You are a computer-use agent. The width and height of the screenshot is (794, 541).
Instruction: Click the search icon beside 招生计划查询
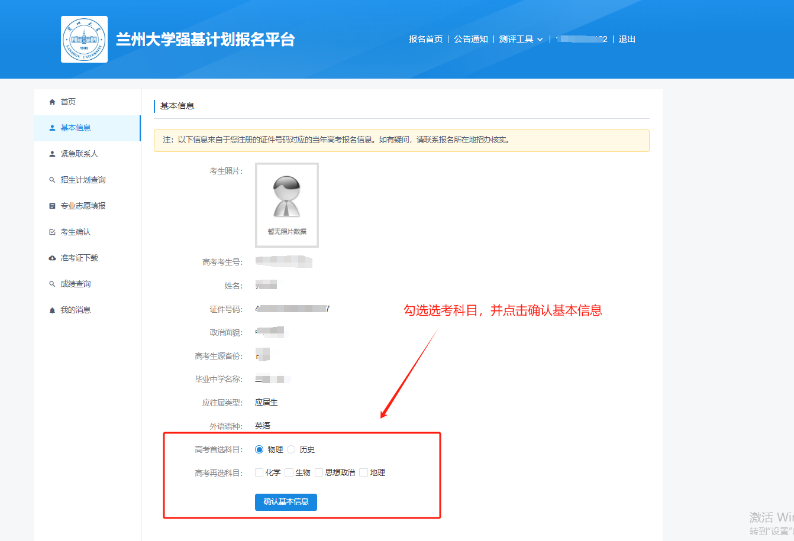(52, 180)
